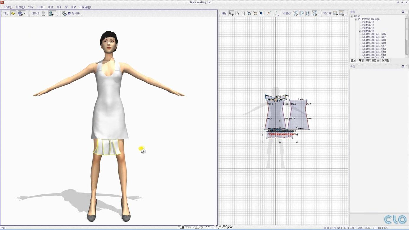Toggle the 동기화 checkbox
The image size is (409, 230).
point(69,13)
